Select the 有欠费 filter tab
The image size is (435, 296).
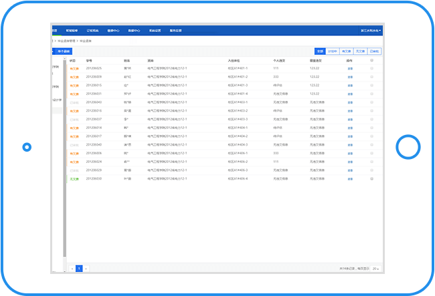click(346, 51)
